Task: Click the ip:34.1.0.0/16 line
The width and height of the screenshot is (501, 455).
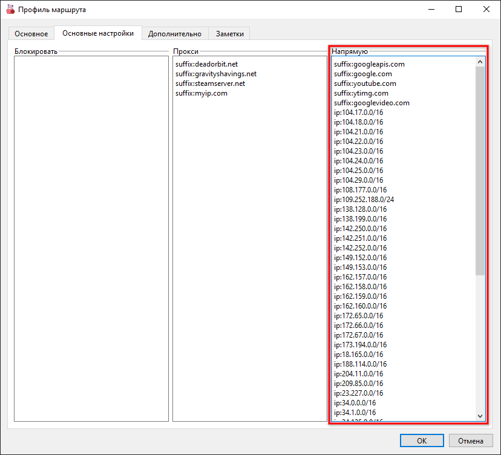Action: click(355, 413)
